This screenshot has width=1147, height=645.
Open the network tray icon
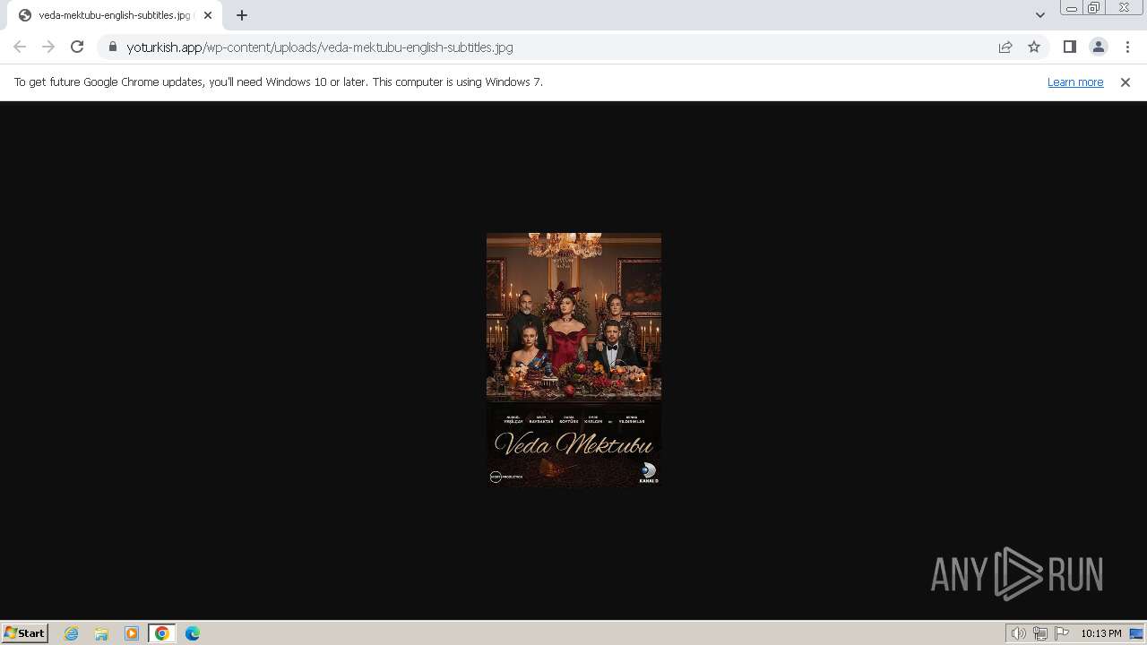point(1040,633)
